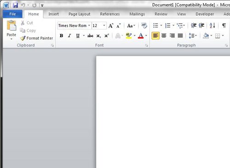The width and height of the screenshot is (230, 168).
Task: Open the Times New Roman font name dropdown
Action: tap(89, 25)
